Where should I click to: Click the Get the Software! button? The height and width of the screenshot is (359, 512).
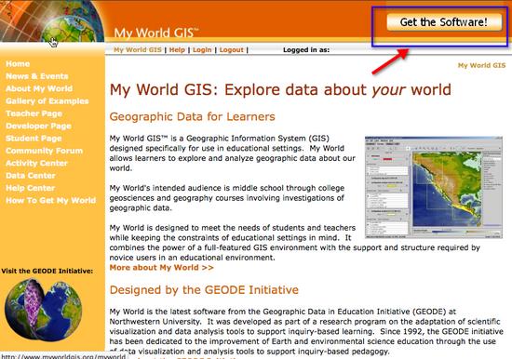(x=444, y=22)
